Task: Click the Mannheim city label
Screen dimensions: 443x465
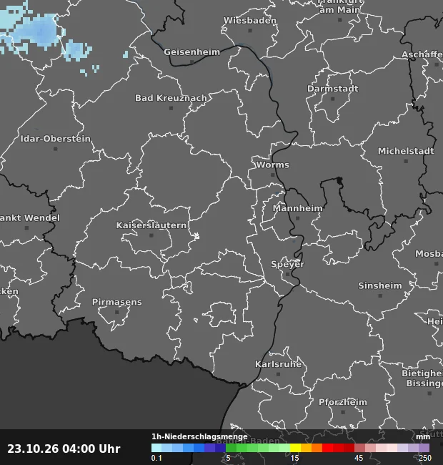Action: [298, 208]
